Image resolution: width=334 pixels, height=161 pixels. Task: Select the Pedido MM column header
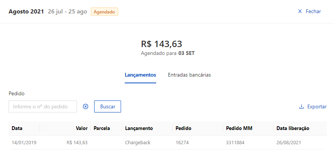(x=239, y=128)
